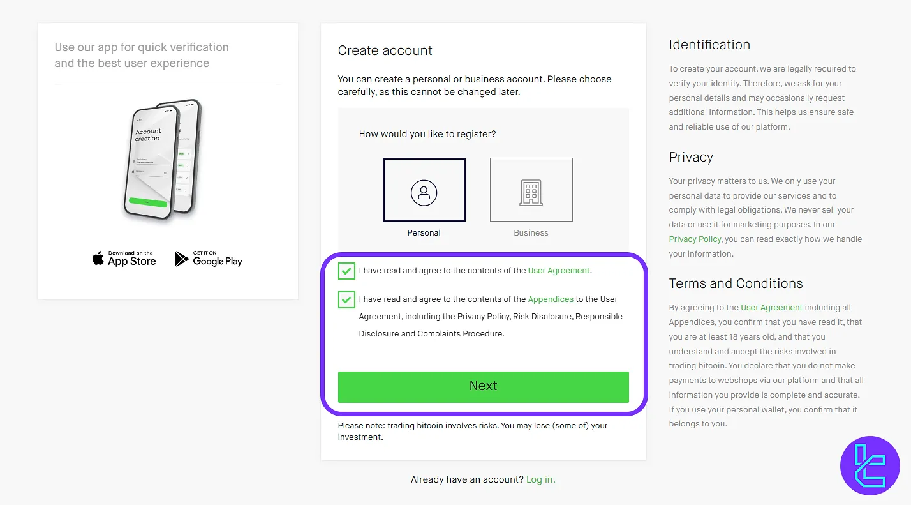This screenshot has height=505, width=911.
Task: Open the Appendices link in second checkbox text
Action: (x=551, y=299)
